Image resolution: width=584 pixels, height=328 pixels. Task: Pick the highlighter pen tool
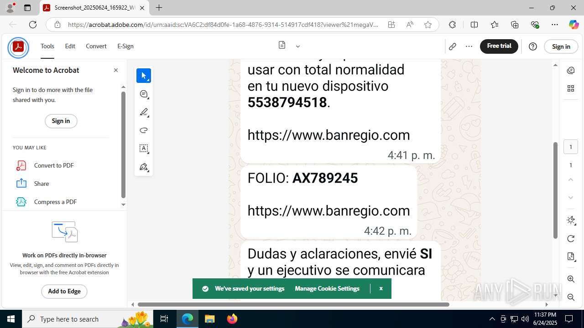[144, 112]
